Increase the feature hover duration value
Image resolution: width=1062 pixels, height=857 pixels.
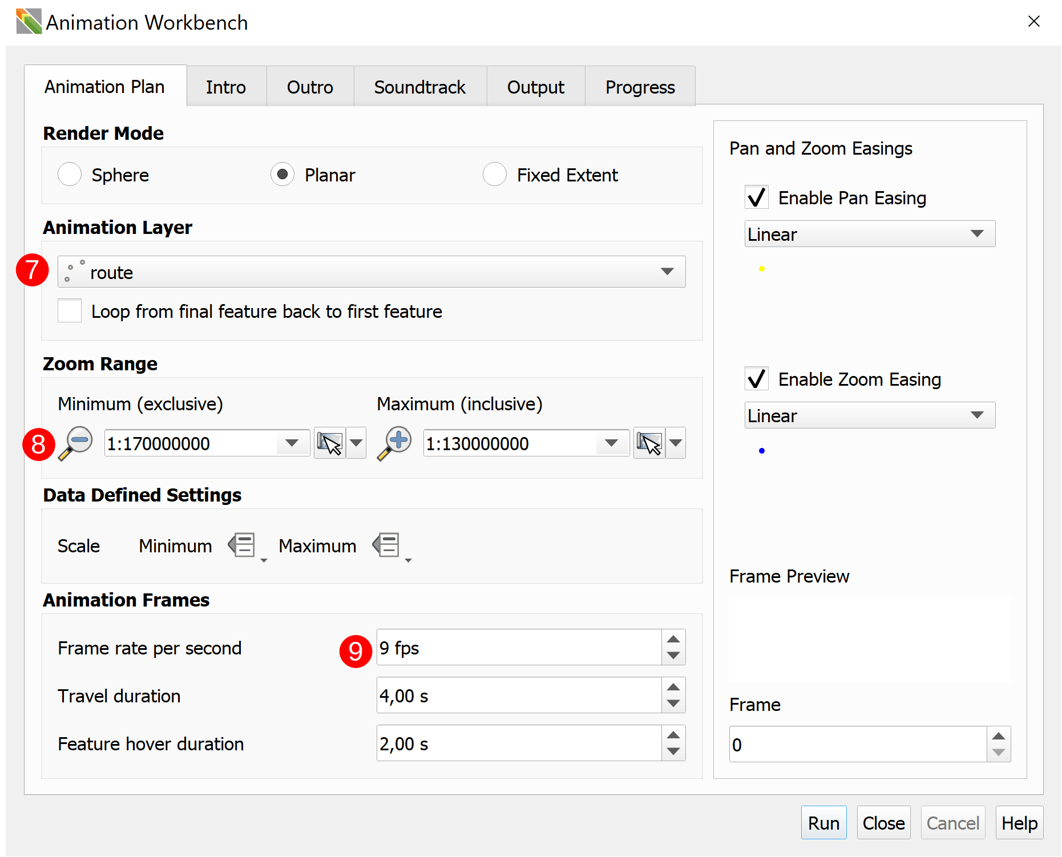(x=673, y=735)
